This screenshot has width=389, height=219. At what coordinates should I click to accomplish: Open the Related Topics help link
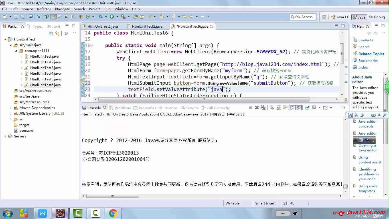tap(371, 54)
